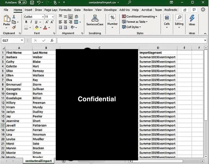Open the Data tab
This screenshot has width=209, height=164.
[x=77, y=10]
